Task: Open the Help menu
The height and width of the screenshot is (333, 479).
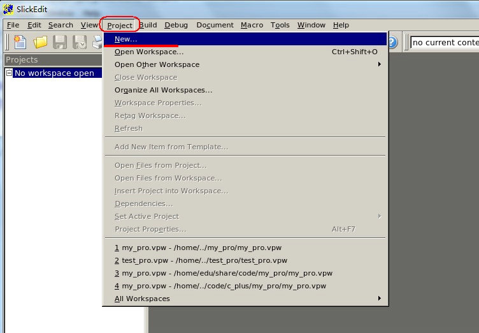Action: [341, 25]
